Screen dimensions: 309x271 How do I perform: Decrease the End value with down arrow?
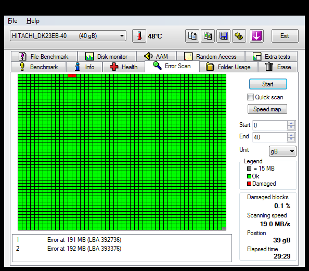click(x=291, y=139)
